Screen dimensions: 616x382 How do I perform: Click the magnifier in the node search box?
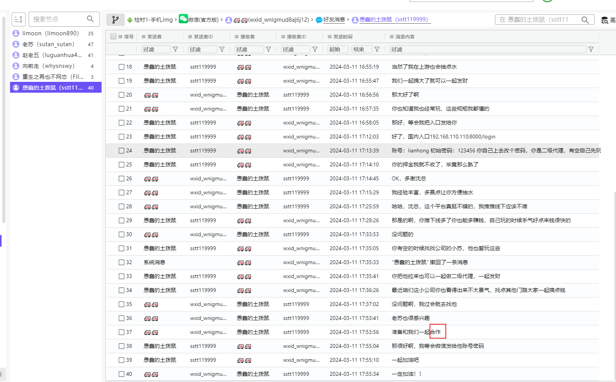tap(90, 19)
